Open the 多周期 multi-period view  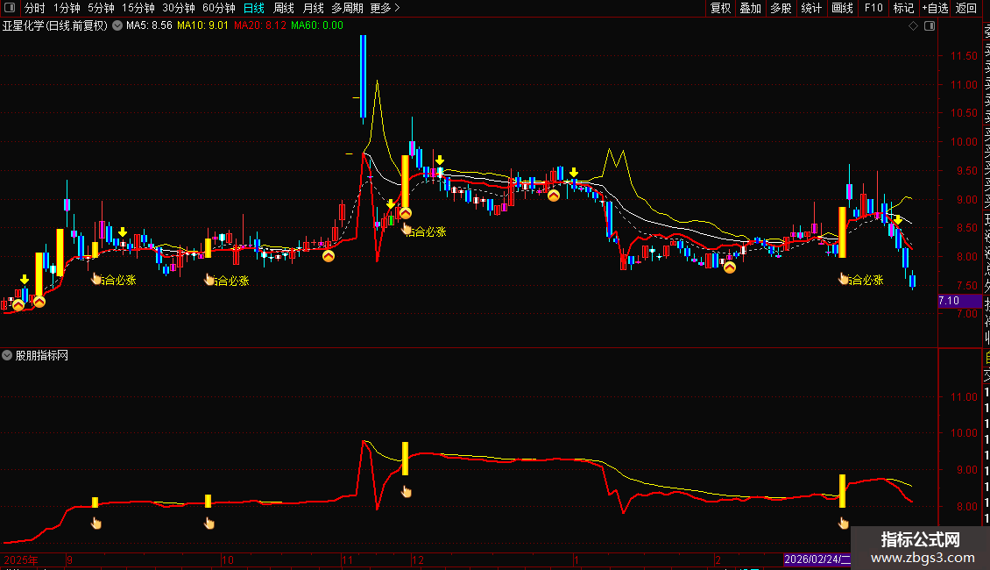347,8
